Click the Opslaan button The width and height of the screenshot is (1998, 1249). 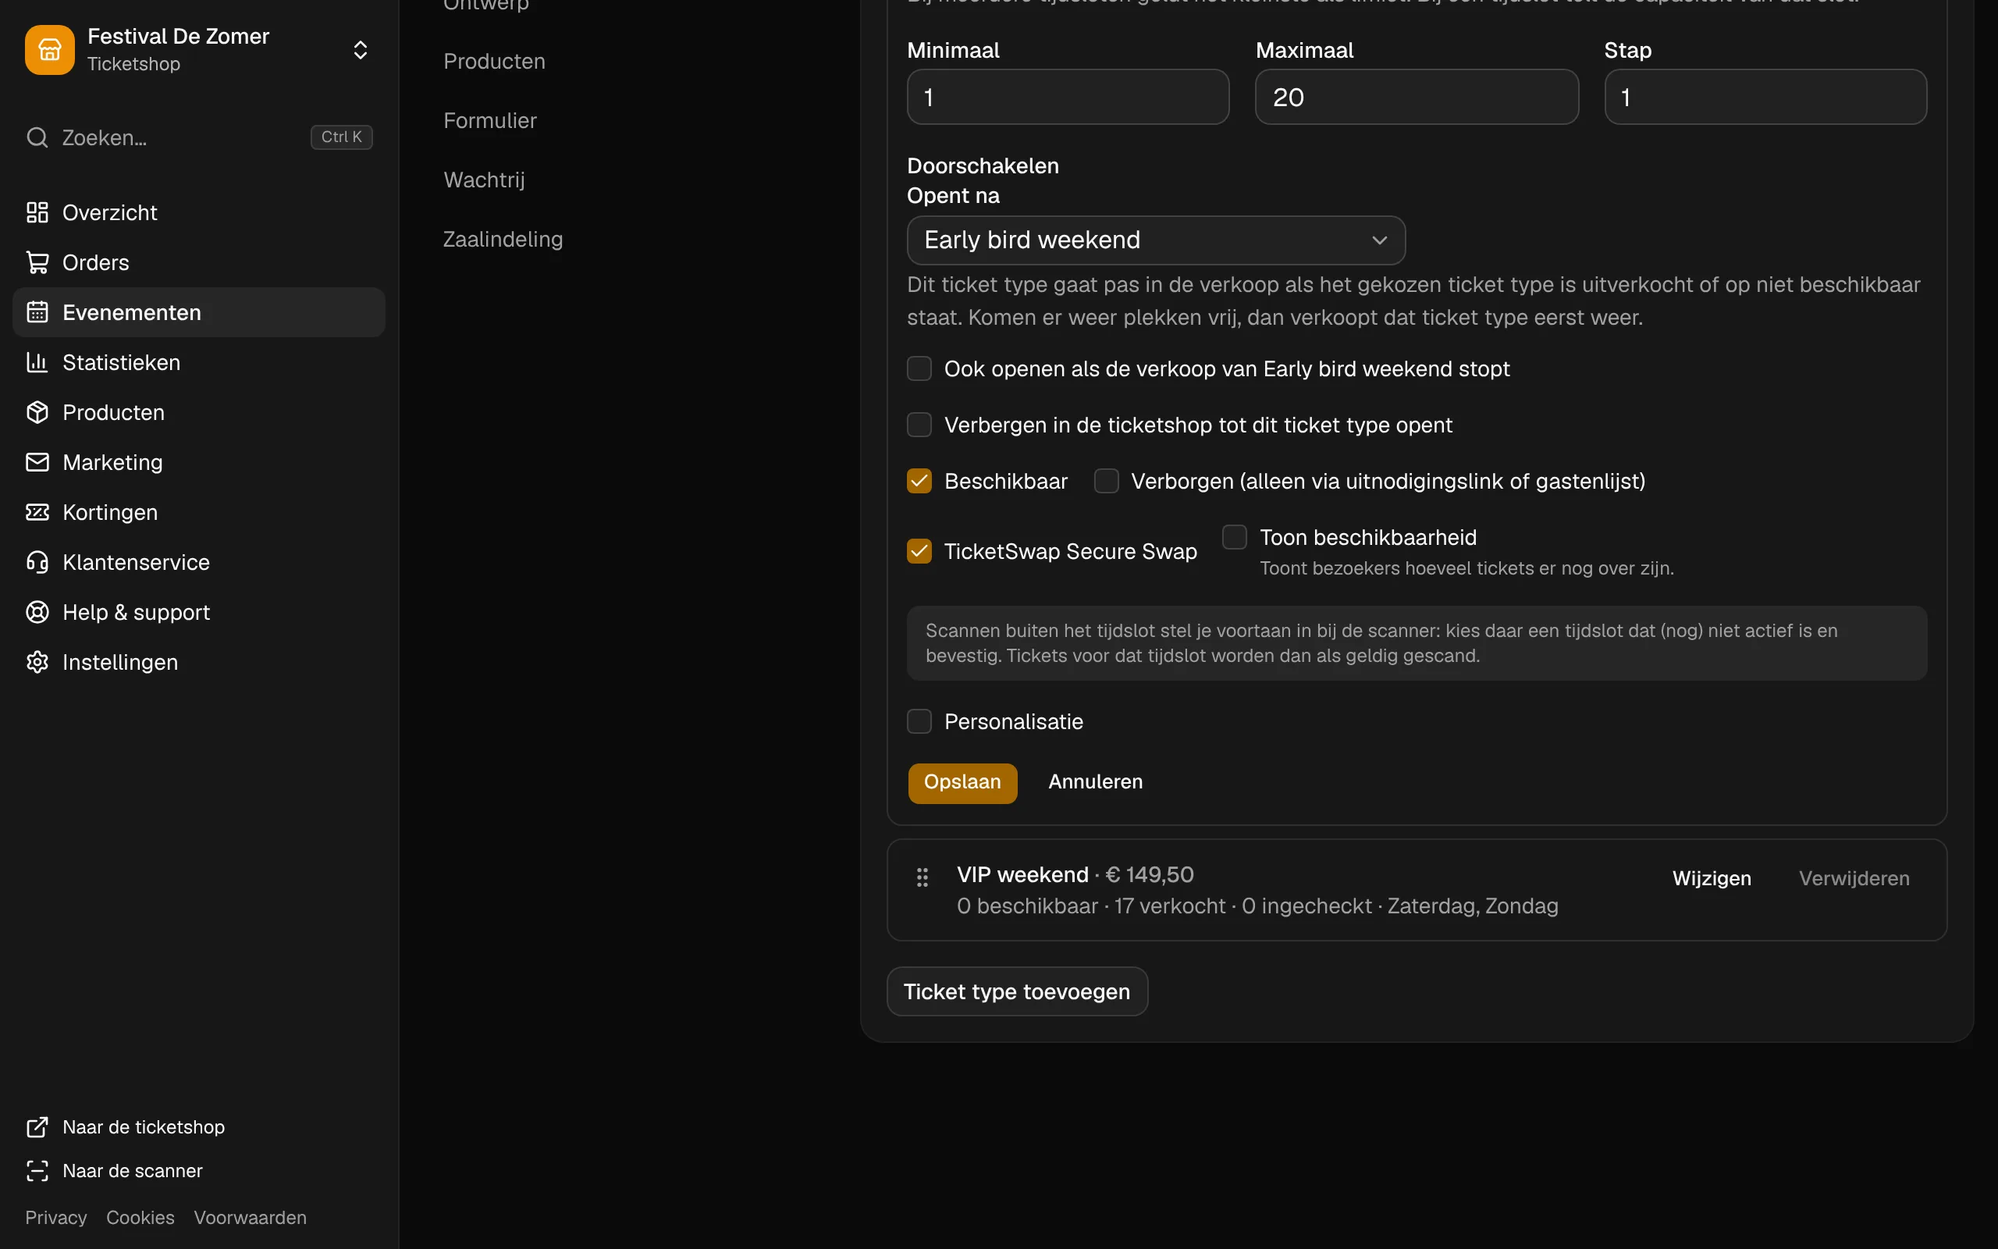point(962,782)
